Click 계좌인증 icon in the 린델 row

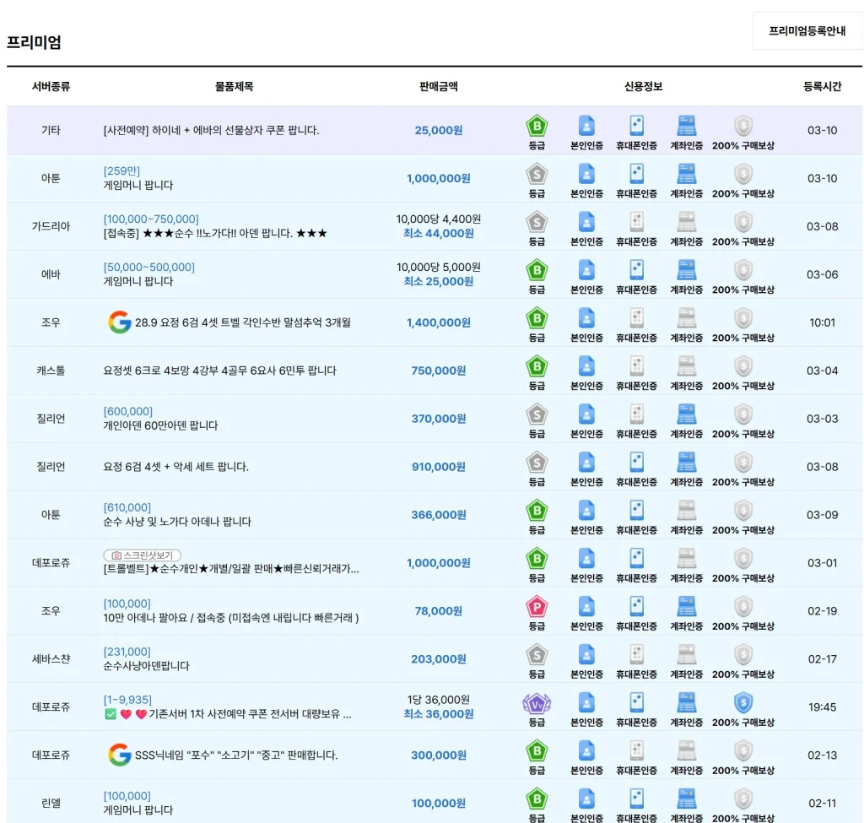click(687, 799)
